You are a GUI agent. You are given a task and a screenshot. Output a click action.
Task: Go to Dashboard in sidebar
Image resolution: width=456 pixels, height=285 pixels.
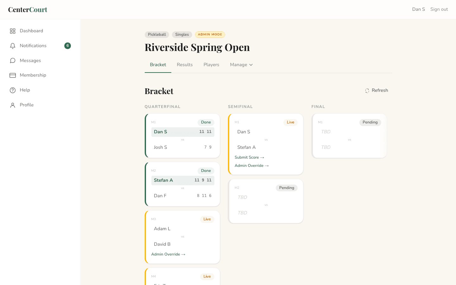[x=40, y=31]
